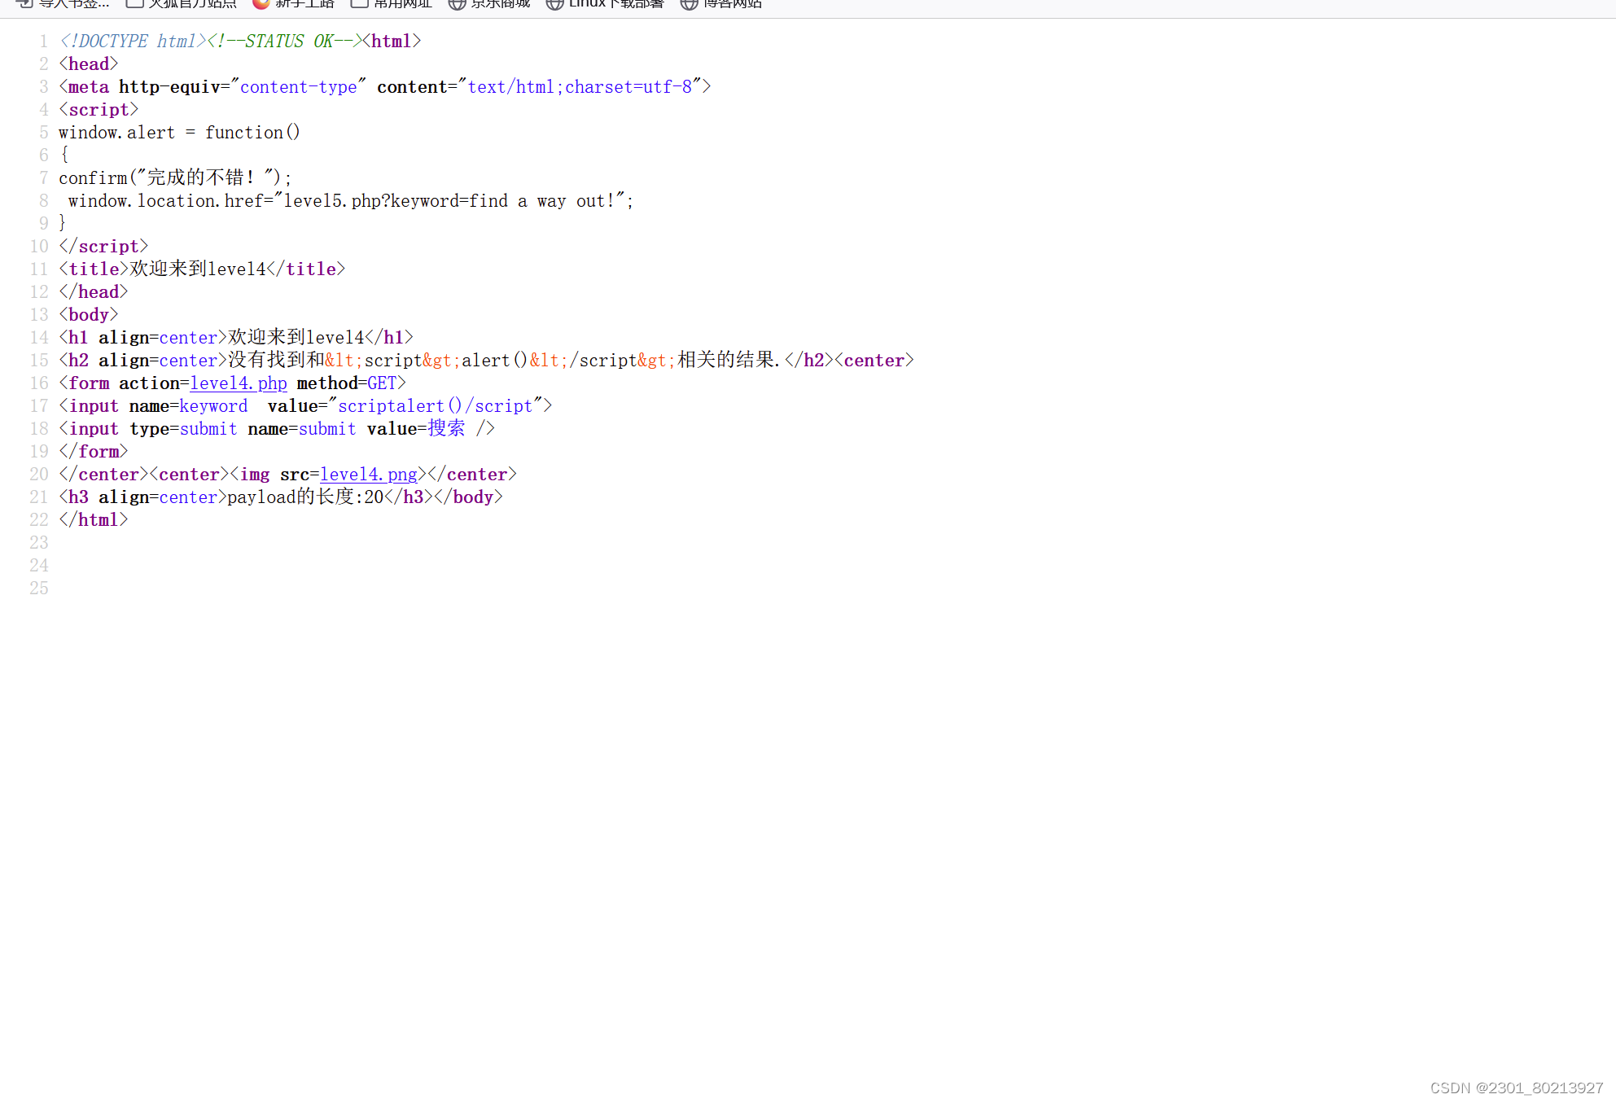
Task: Click the title 欢迎来到level4 line
Action: pyautogui.click(x=202, y=269)
